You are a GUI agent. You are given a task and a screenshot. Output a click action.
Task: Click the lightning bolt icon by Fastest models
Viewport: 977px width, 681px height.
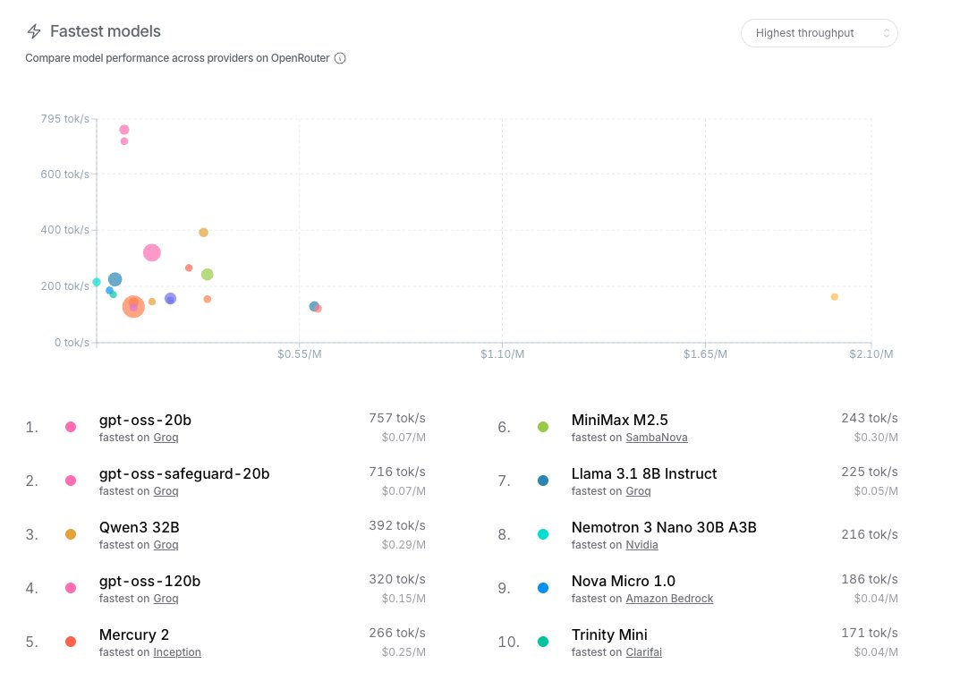pyautogui.click(x=34, y=31)
